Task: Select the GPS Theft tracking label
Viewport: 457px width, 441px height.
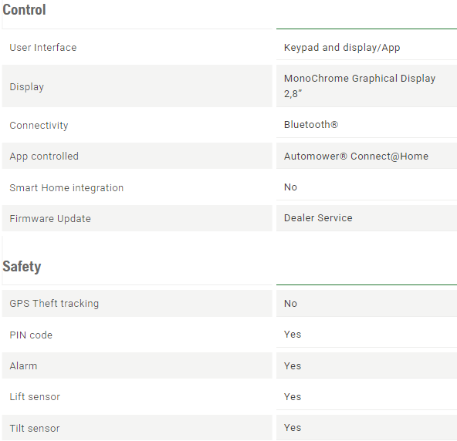Action: [54, 303]
